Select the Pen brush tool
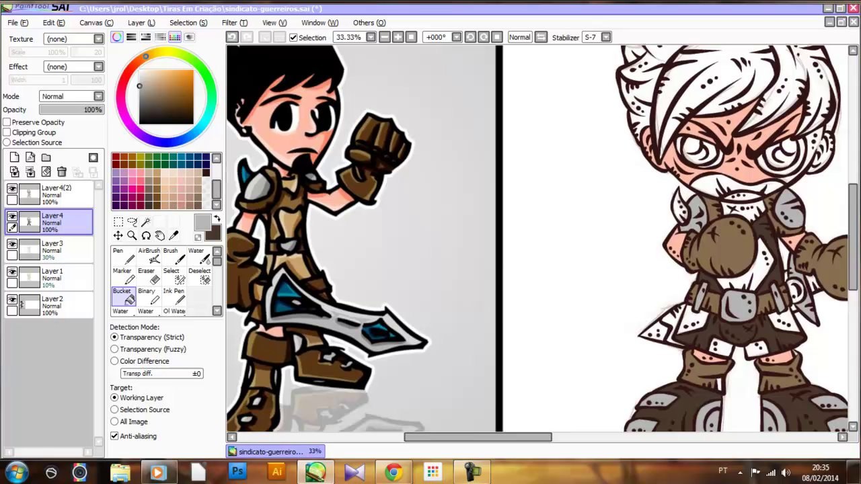 tap(123, 256)
